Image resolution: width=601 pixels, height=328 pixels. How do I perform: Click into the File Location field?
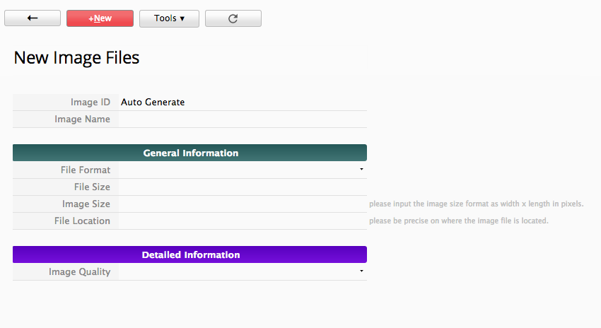click(x=240, y=221)
